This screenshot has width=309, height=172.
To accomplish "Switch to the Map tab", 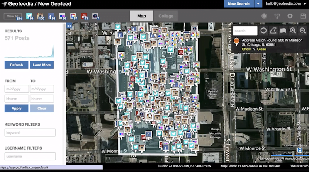I will (x=142, y=16).
